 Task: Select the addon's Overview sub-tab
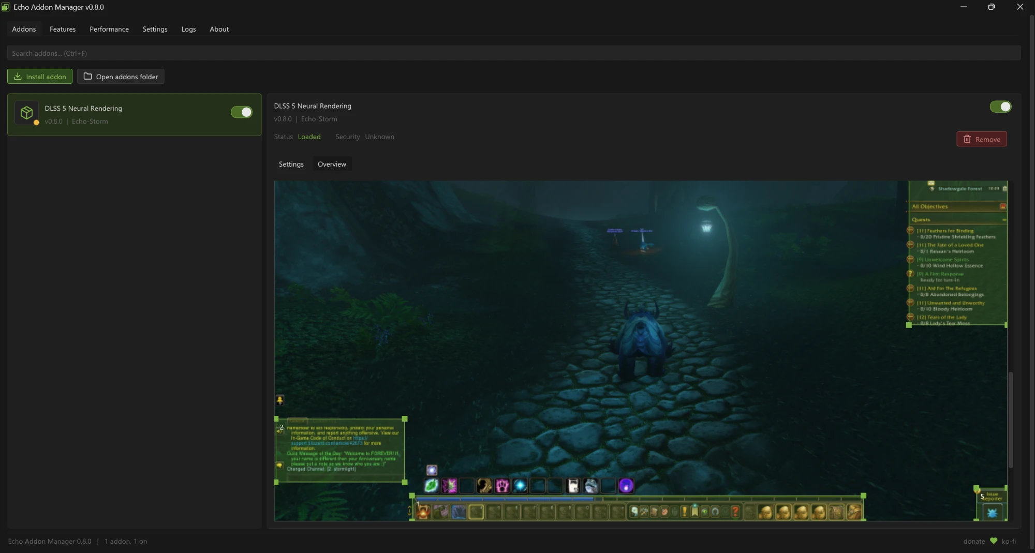332,164
